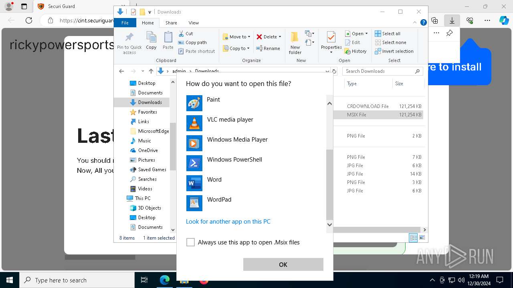Click Select none in ribbon
This screenshot has width=513, height=288.
[x=390, y=42]
